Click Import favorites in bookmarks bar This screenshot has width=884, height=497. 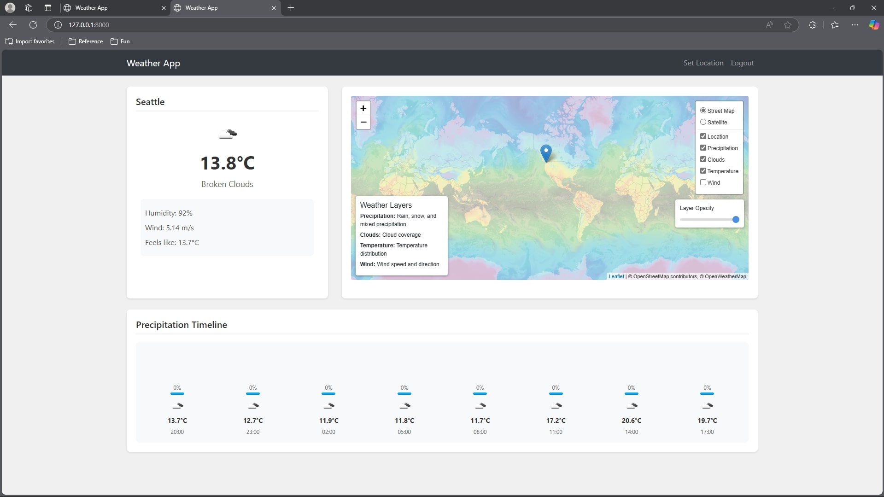pos(30,41)
